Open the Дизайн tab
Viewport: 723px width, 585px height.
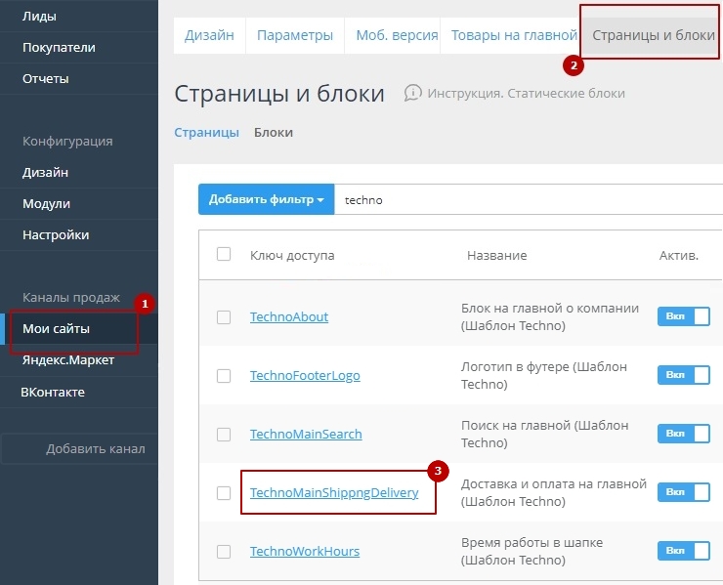click(x=210, y=35)
